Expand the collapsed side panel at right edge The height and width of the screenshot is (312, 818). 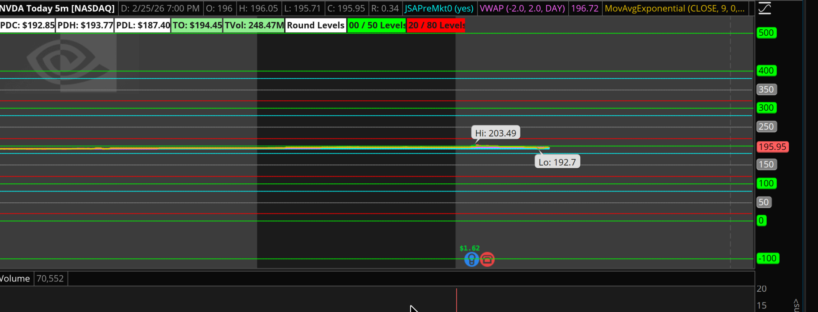coord(796,305)
